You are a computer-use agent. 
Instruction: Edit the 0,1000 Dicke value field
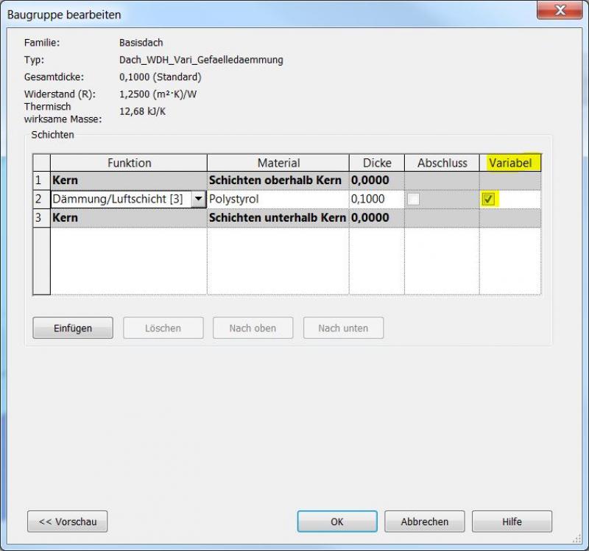376,199
